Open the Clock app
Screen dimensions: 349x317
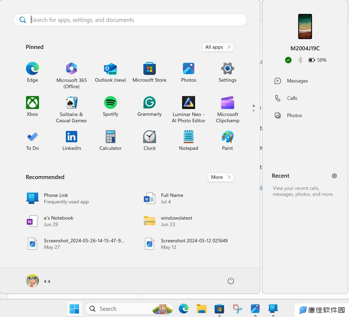[x=150, y=140]
